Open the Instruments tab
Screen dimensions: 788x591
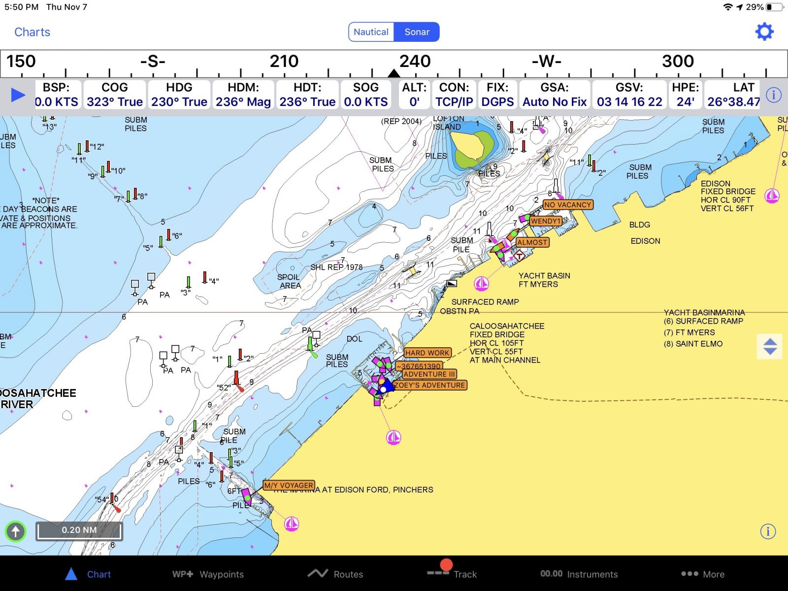pos(579,574)
